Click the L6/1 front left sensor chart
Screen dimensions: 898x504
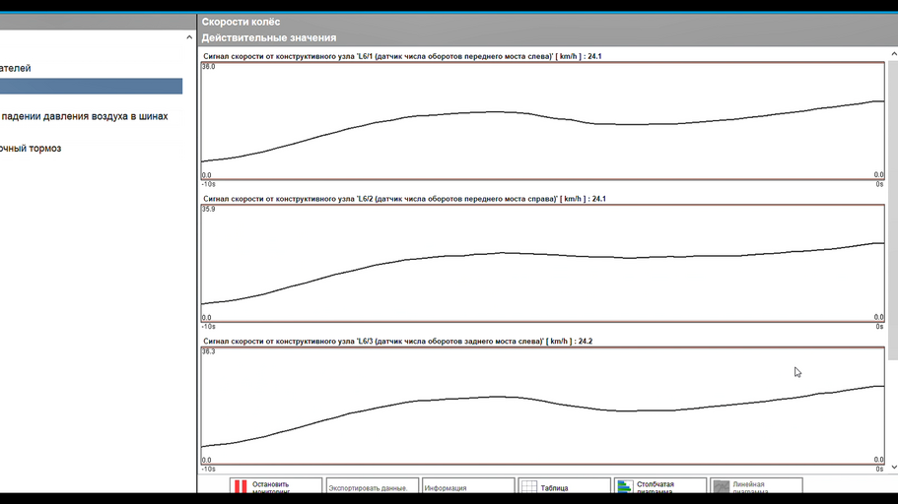[542, 121]
